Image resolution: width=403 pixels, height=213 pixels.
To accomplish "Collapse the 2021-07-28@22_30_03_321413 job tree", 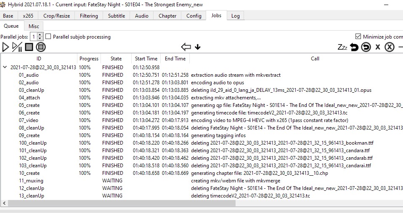I will pos(5,67).
